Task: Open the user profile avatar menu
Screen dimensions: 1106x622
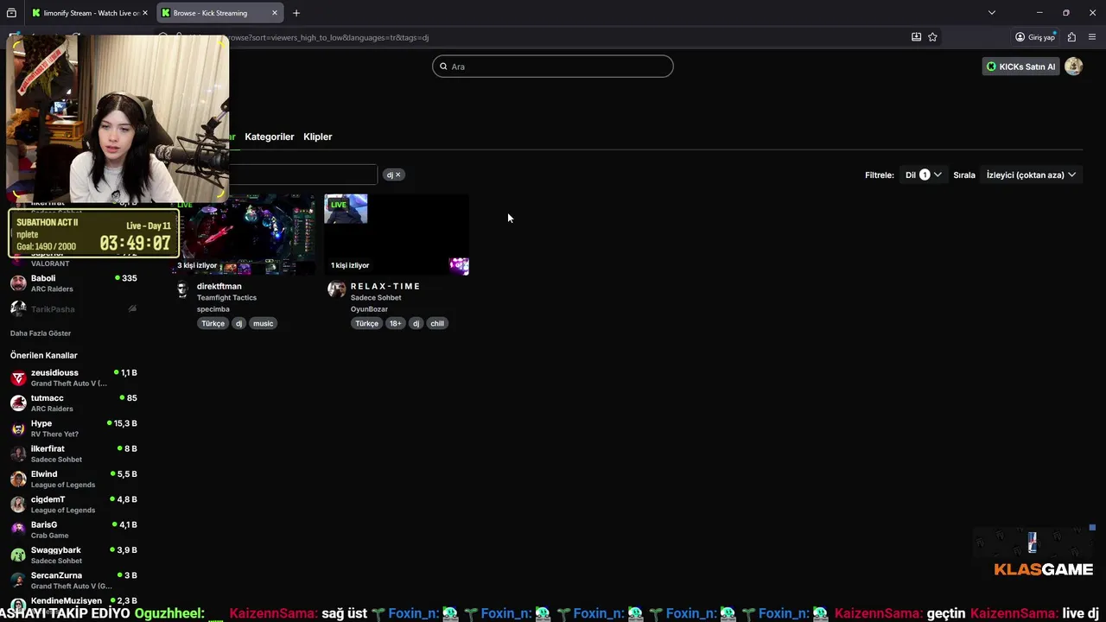Action: (1073, 67)
